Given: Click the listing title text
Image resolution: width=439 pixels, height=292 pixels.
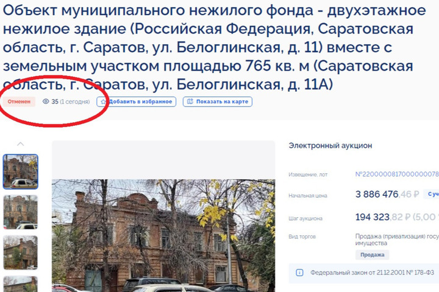Looking at the screenshot, I should [215, 47].
